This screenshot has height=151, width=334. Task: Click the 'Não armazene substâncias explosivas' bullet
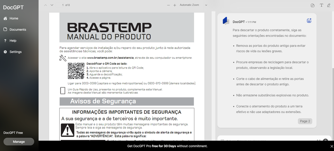click(272, 95)
